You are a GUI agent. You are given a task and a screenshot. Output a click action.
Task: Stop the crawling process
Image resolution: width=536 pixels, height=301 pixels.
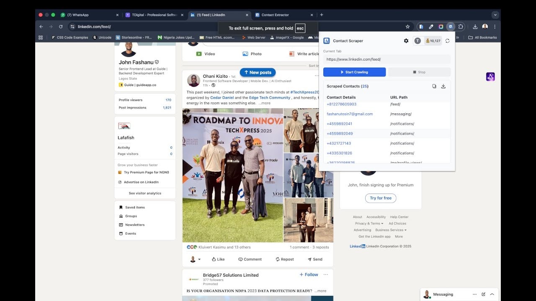[x=419, y=72]
